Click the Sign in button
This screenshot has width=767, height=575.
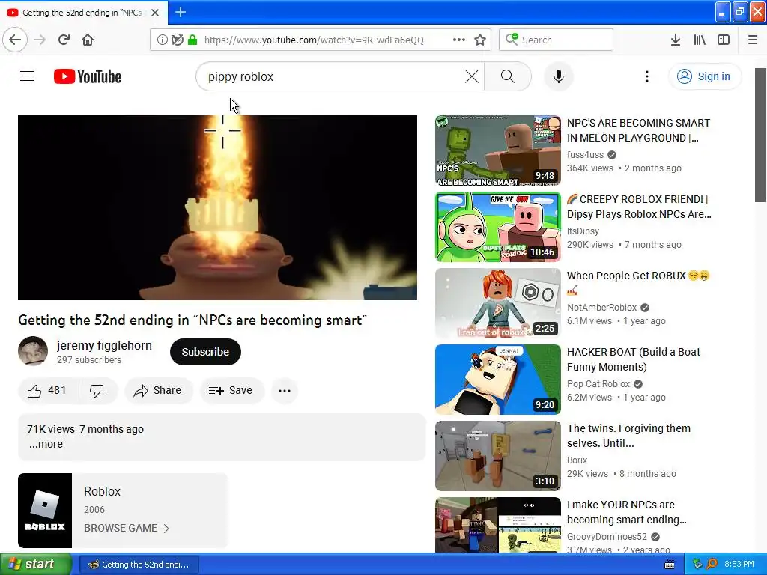705,76
